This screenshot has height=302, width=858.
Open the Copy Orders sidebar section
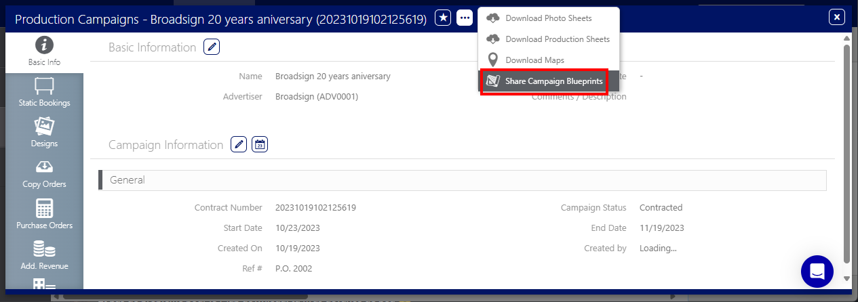[x=44, y=174]
